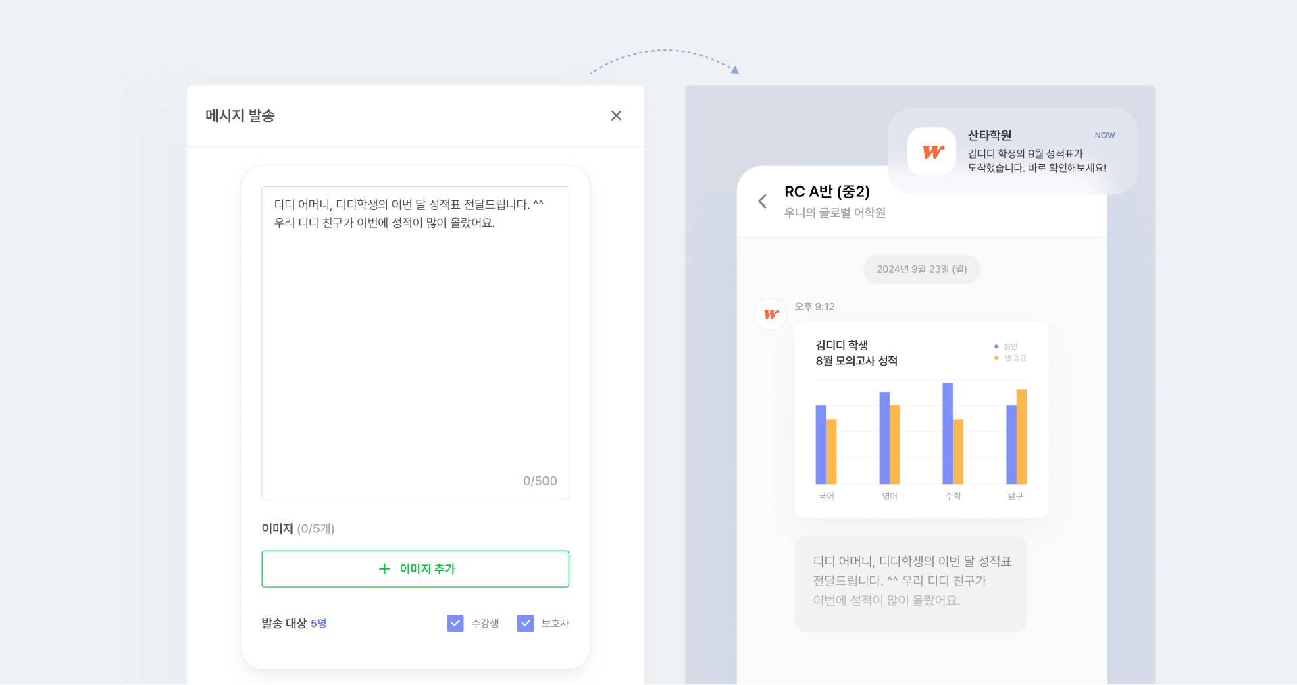Viewport: 1297px width, 685px height.
Task: Click the 본인 legend dot in chart
Action: tap(996, 346)
